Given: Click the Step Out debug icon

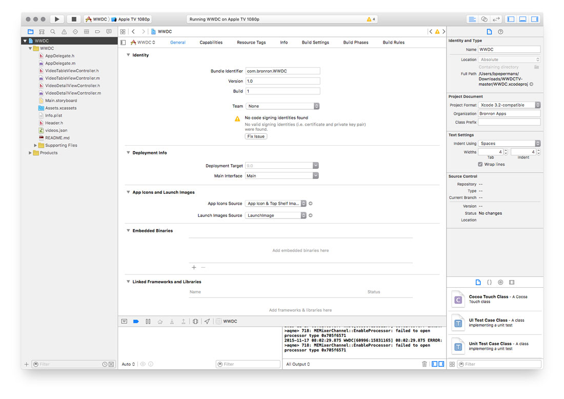Looking at the screenshot, I should 184,321.
